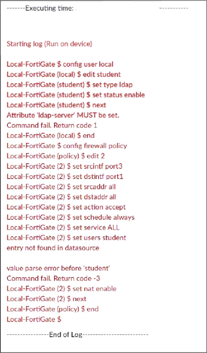Screen dimensions: 207x353
Task: Click the 'config firewall policy' command line
Action: 67,146
